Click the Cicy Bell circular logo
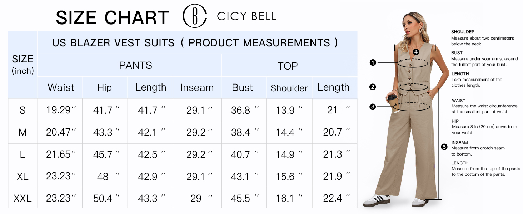This screenshot has height=214, width=523. click(195, 16)
